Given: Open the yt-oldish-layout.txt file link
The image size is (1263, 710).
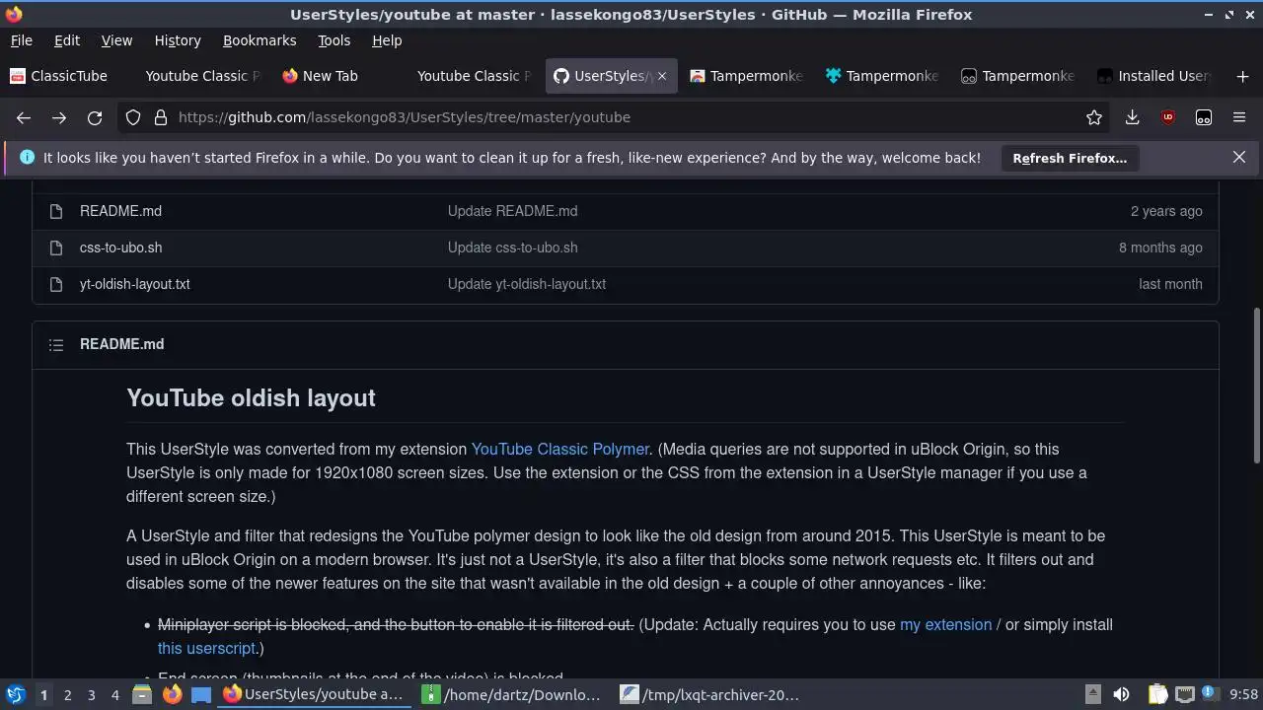Looking at the screenshot, I should pos(135,284).
